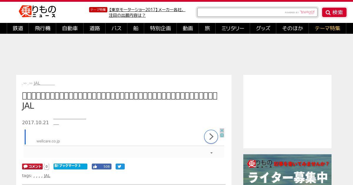Viewport: 353px width, 185px height.
Task: Open the 乗りものニュース site logo
Action: click(x=37, y=12)
